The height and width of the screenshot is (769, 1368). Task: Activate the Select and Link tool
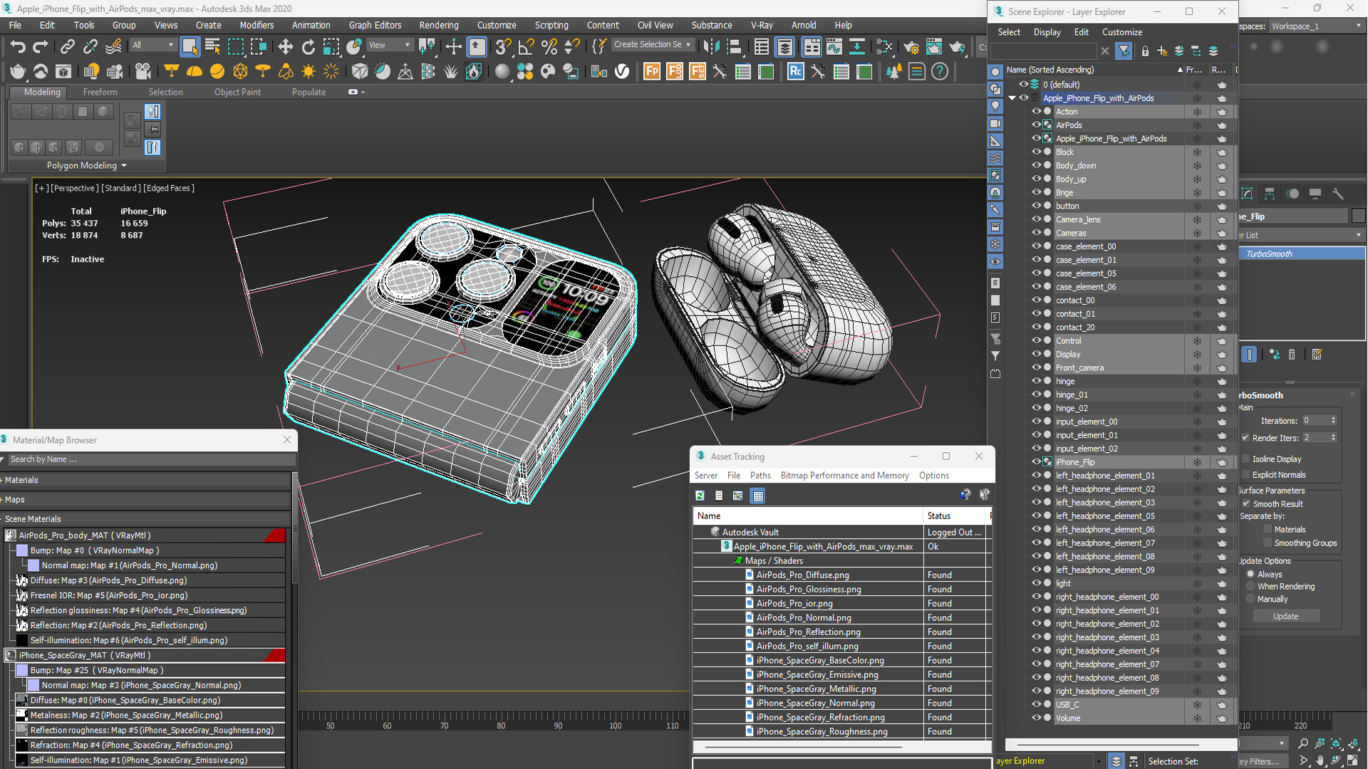tap(67, 47)
